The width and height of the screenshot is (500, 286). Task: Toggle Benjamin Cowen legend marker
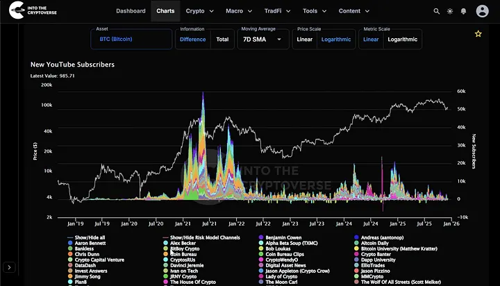coord(260,237)
